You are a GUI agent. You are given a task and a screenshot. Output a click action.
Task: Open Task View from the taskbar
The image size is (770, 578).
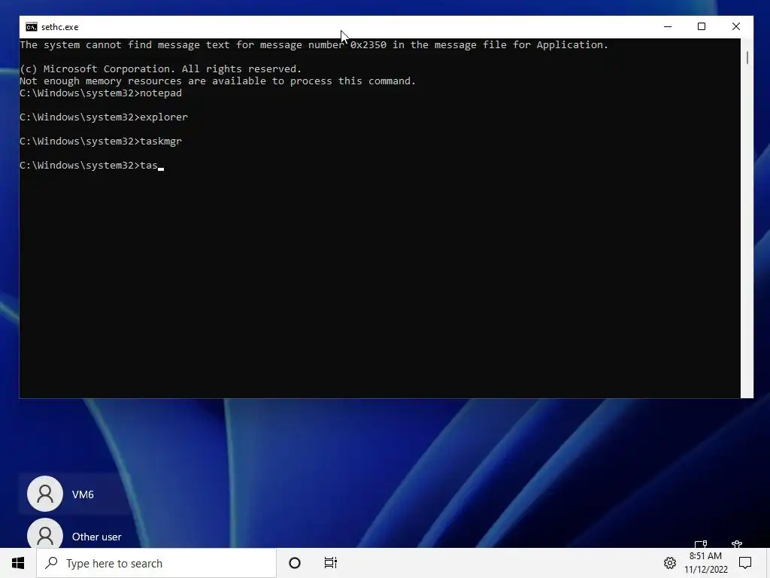[x=331, y=563]
